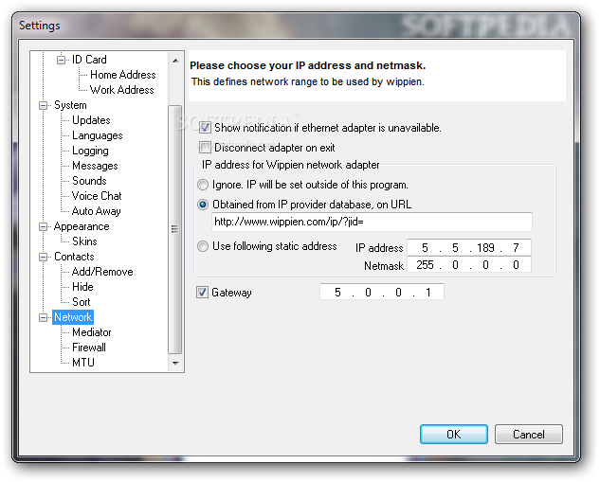Click the settings tree scrollbar thumb
Screen dimensions: 600x482
(174, 230)
